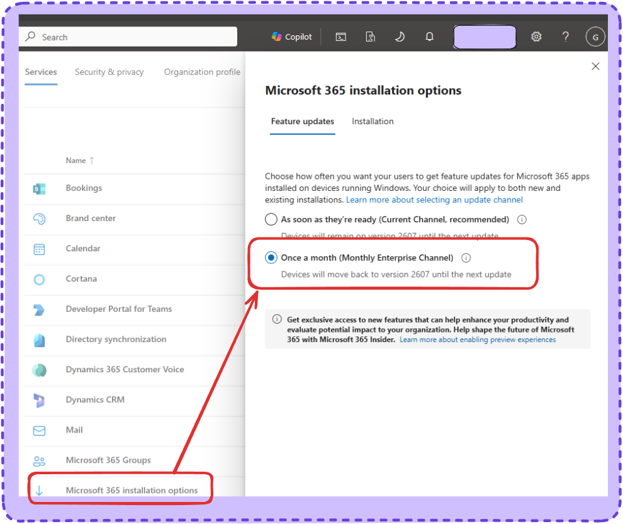
Task: Click the Mail envelope icon
Action: tap(40, 431)
